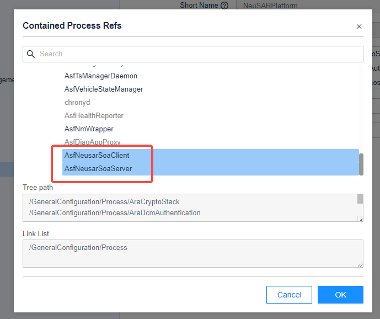Click the AsfDiagAppProxy list item
This screenshot has height=319, width=380.
[x=92, y=142]
